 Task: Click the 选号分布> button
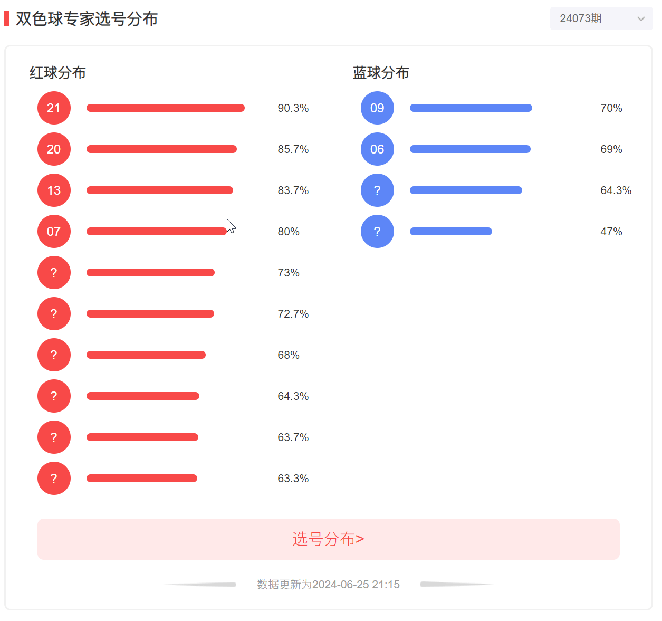coord(329,539)
